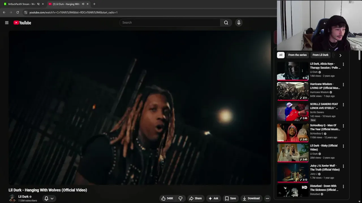Save the video to a playlist

(230, 198)
